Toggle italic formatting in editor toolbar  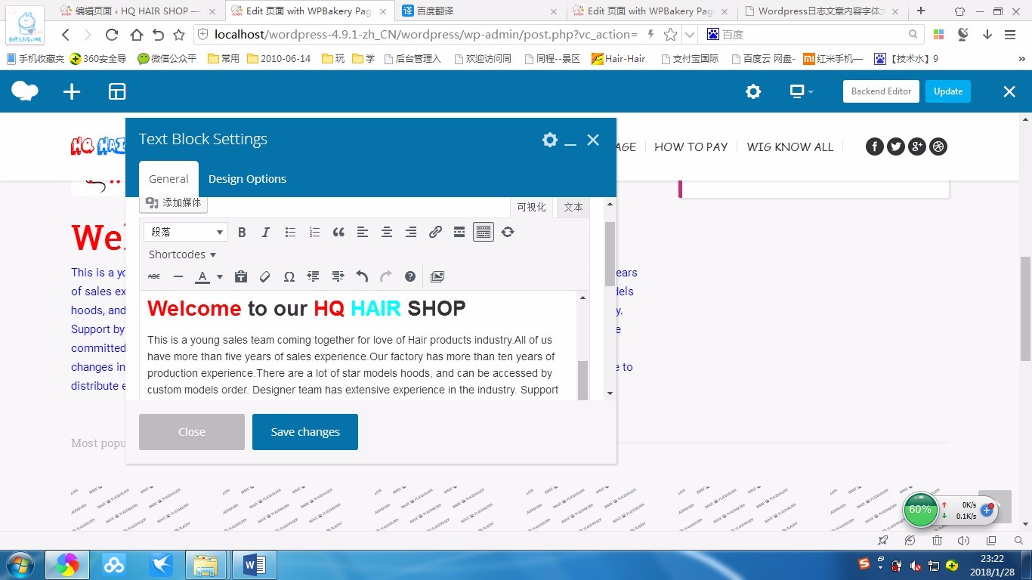266,233
